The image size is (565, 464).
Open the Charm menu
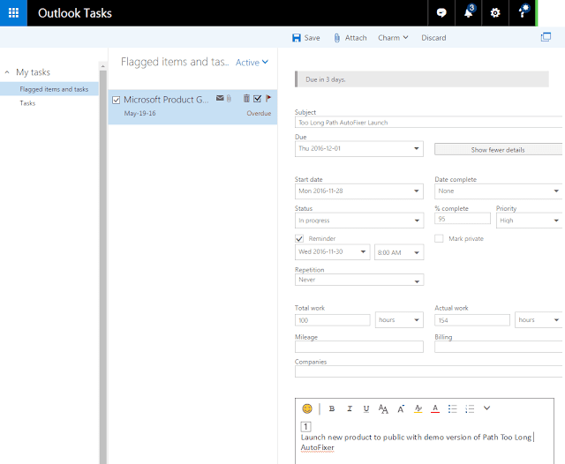[393, 38]
